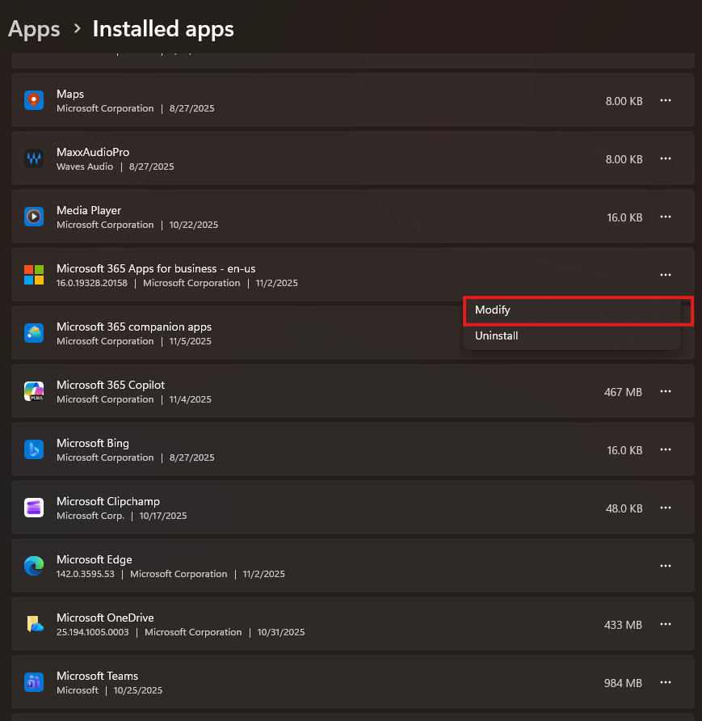Open the three-dot menu for Microsoft OneDrive
Image resolution: width=702 pixels, height=721 pixels.
point(666,624)
